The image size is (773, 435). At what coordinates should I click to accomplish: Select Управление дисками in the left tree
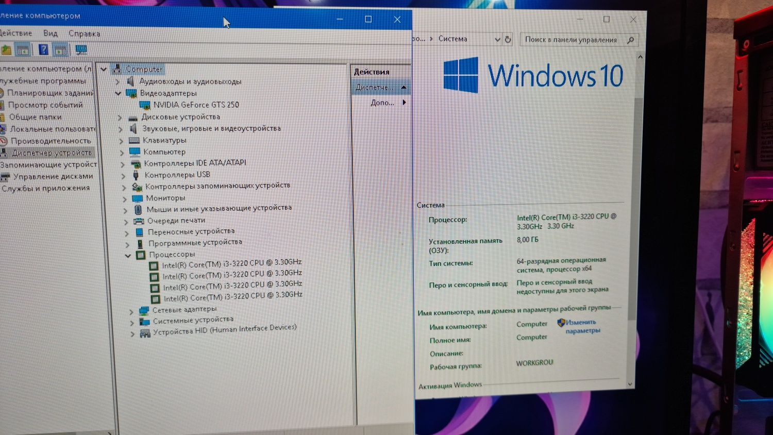pos(53,176)
